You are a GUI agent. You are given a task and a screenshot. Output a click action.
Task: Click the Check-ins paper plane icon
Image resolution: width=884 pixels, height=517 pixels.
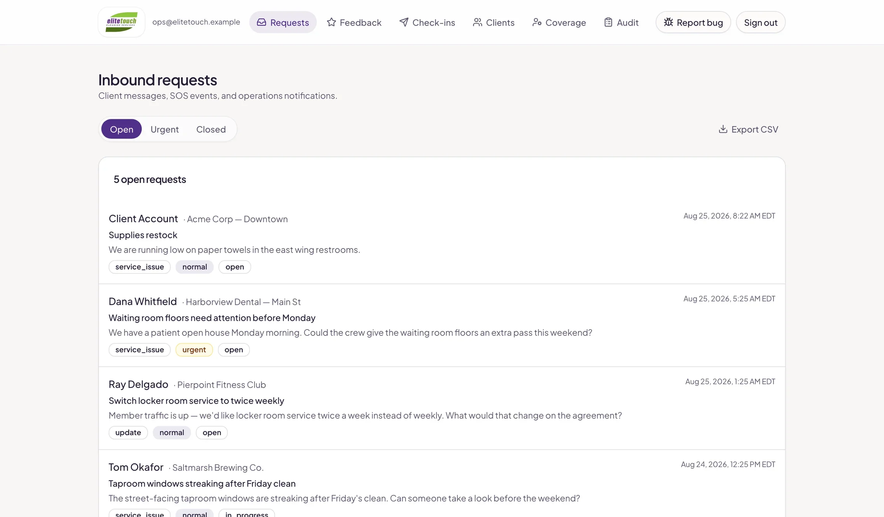coord(404,22)
